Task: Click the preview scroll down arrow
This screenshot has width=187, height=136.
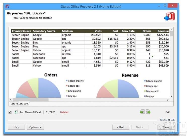Action: click(x=171, y=96)
